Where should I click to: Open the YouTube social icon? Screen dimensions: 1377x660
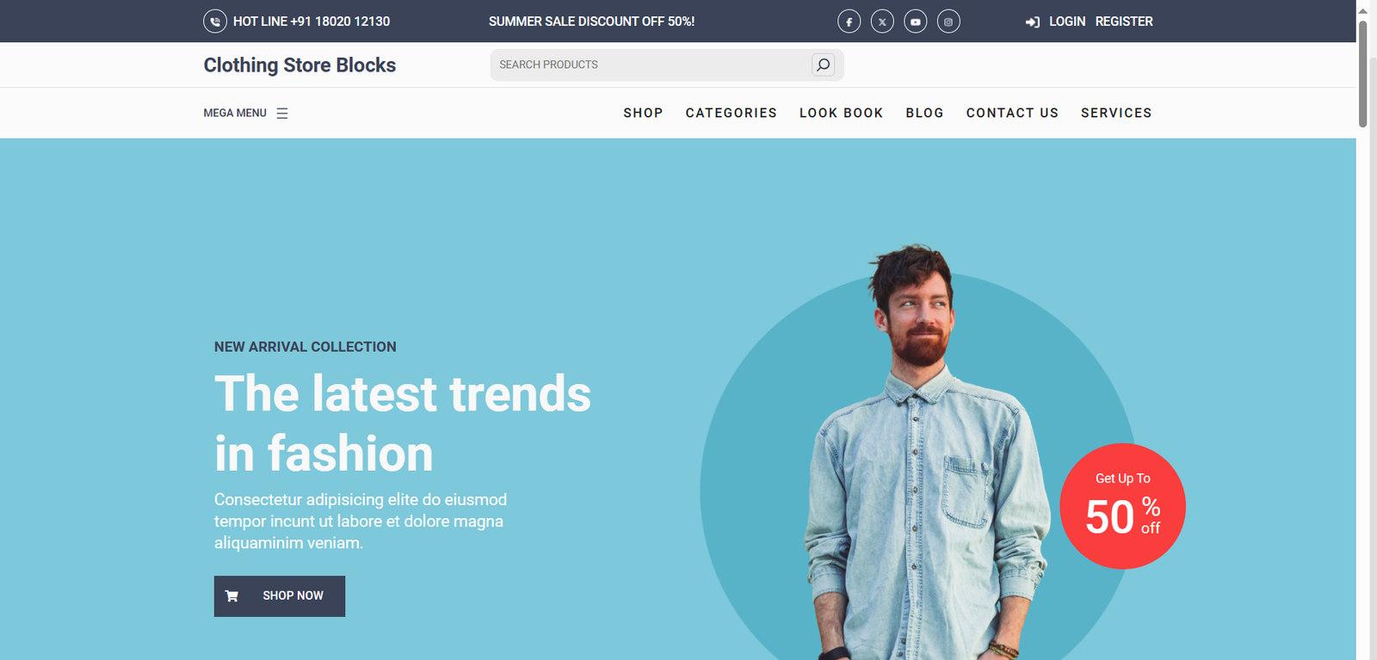pyautogui.click(x=915, y=22)
